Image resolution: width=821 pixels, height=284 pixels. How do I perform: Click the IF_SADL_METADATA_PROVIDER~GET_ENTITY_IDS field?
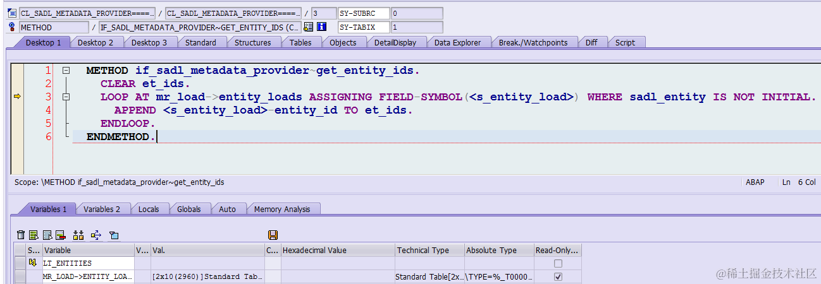[x=200, y=27]
